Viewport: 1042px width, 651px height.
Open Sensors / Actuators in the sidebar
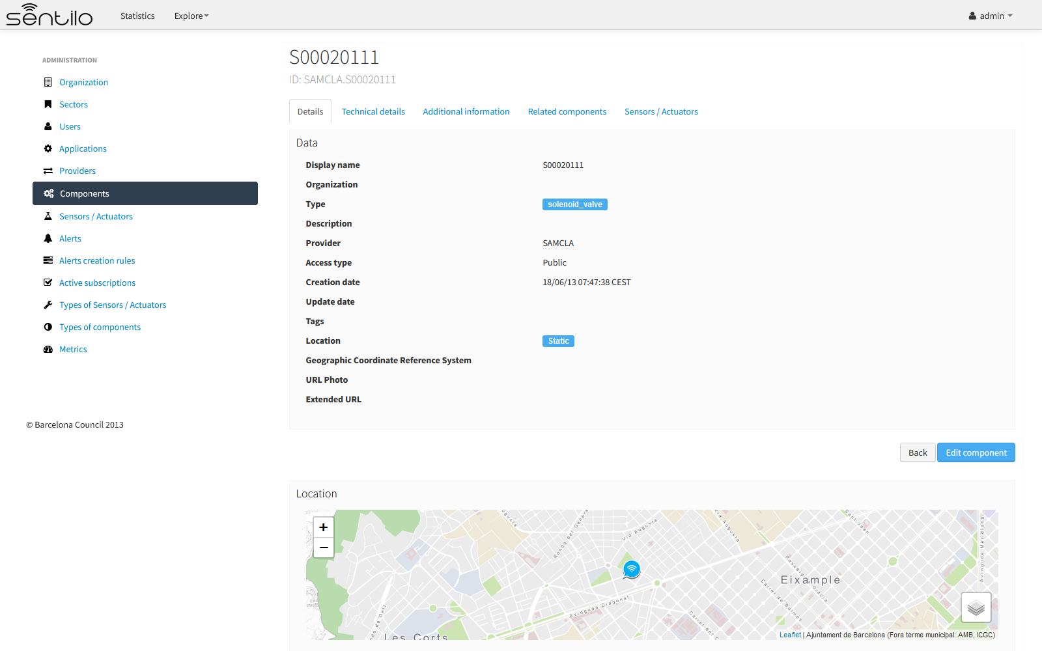96,216
